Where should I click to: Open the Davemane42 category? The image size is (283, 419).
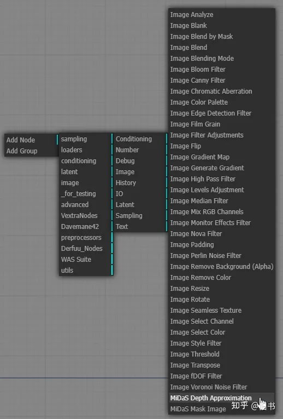[x=86, y=227]
